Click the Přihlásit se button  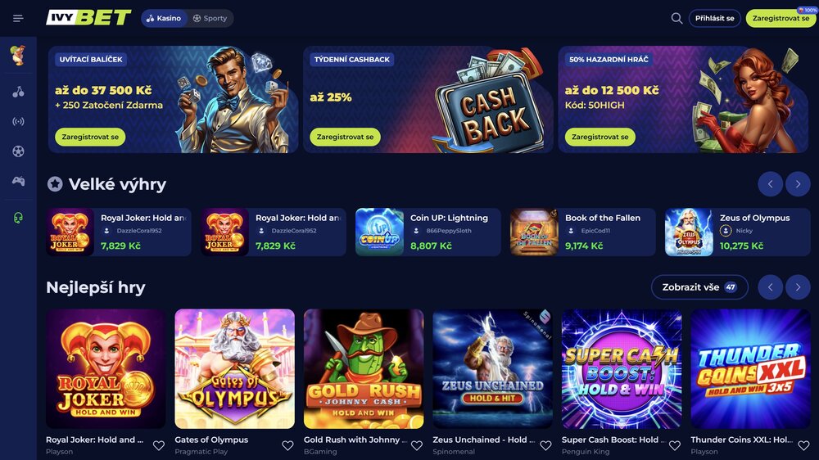point(714,18)
